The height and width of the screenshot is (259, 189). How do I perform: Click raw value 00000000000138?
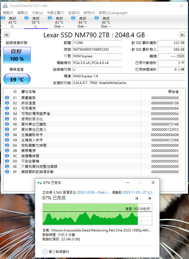click(165, 103)
